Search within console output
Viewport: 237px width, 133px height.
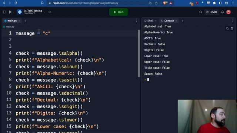(x=227, y=28)
